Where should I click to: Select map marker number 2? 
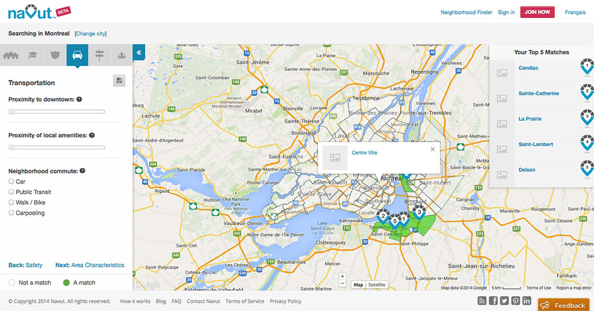(383, 217)
